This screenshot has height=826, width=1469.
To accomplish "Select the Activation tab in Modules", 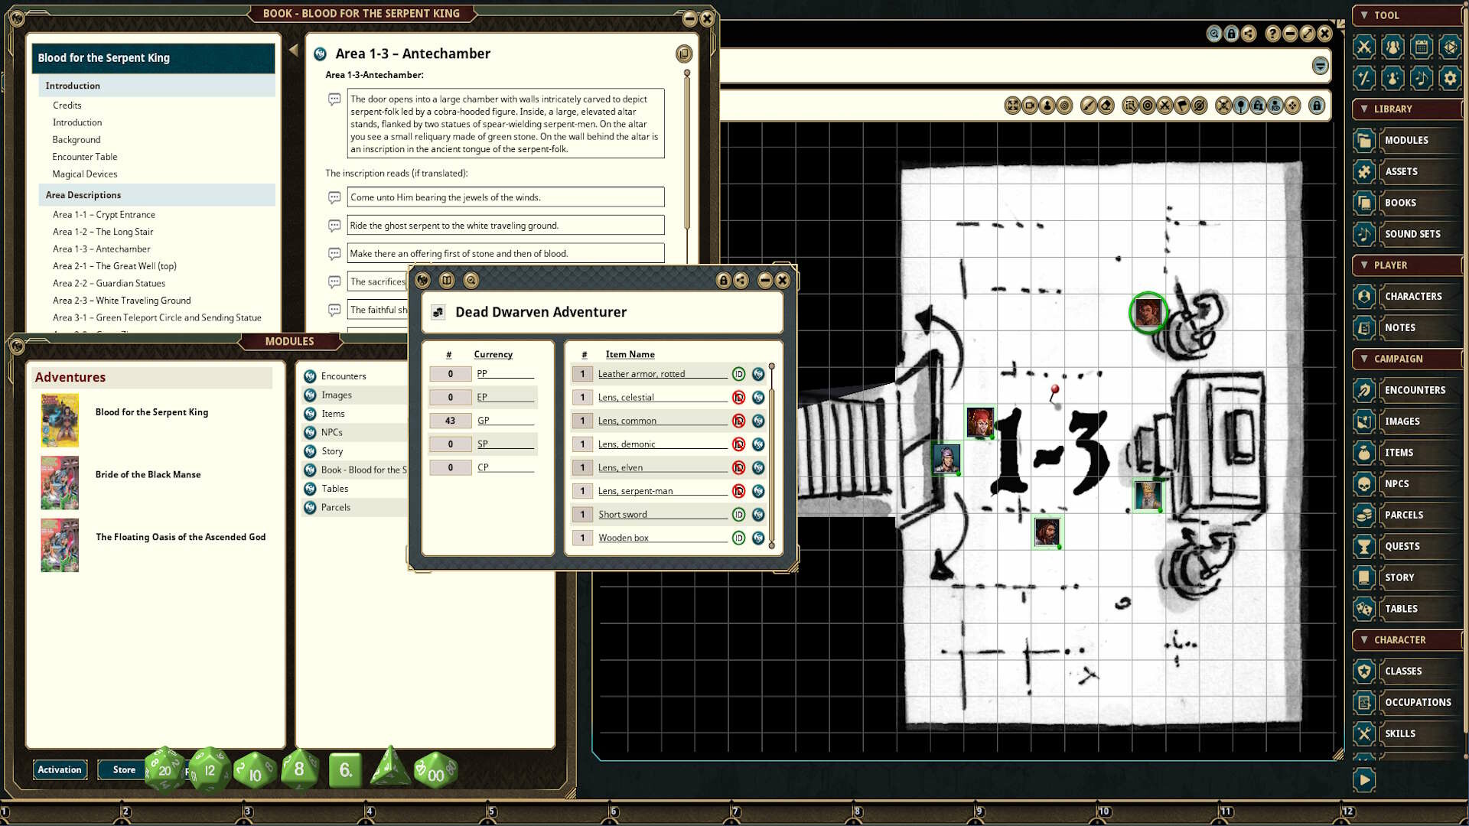I will 60,769.
